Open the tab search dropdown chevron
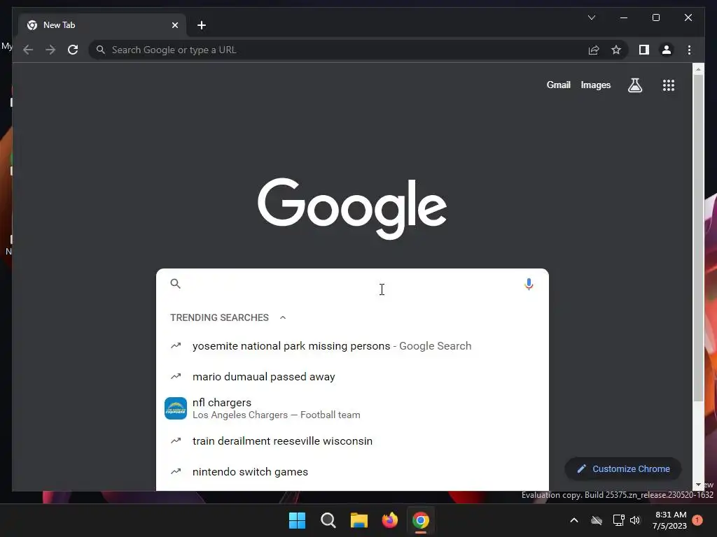Viewport: 717px width, 537px height. (x=591, y=17)
